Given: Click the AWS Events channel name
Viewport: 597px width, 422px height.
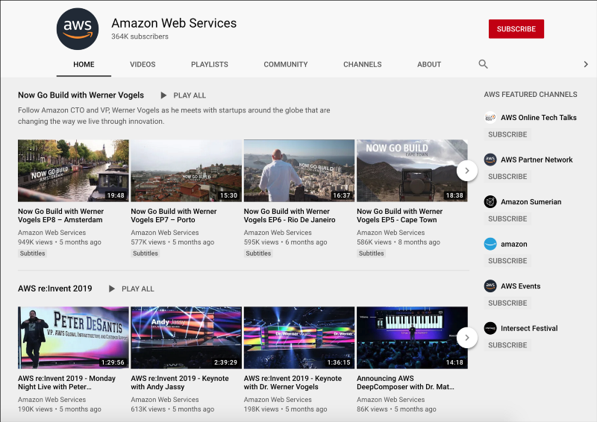Looking at the screenshot, I should [x=520, y=286].
